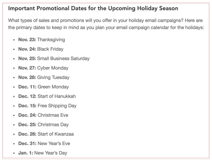212x161 pixels.
Task: Click the heading Important Promotional Dates
Action: [x=93, y=8]
